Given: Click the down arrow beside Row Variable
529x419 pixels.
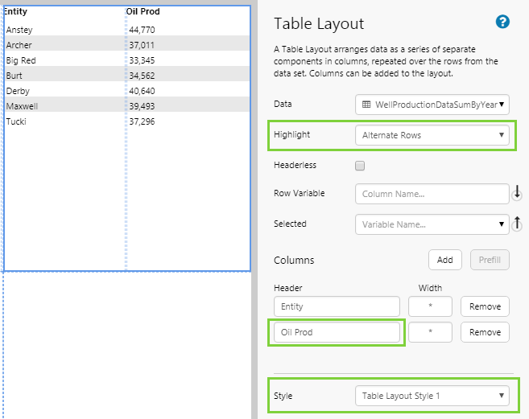Looking at the screenshot, I should tap(518, 193).
